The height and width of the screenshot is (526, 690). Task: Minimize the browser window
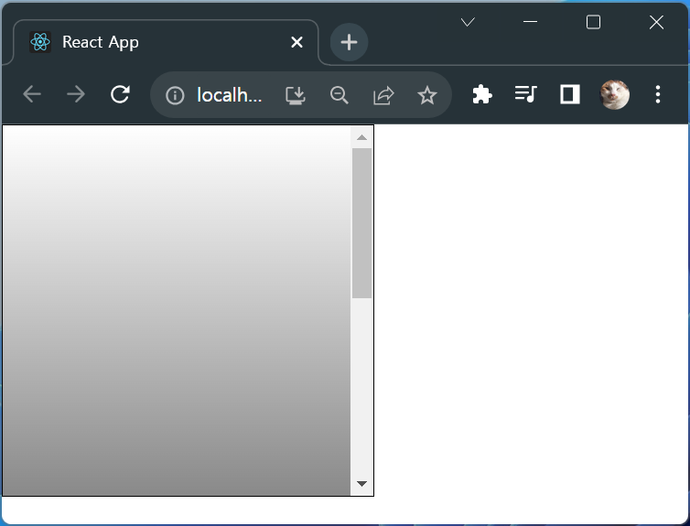tap(530, 22)
